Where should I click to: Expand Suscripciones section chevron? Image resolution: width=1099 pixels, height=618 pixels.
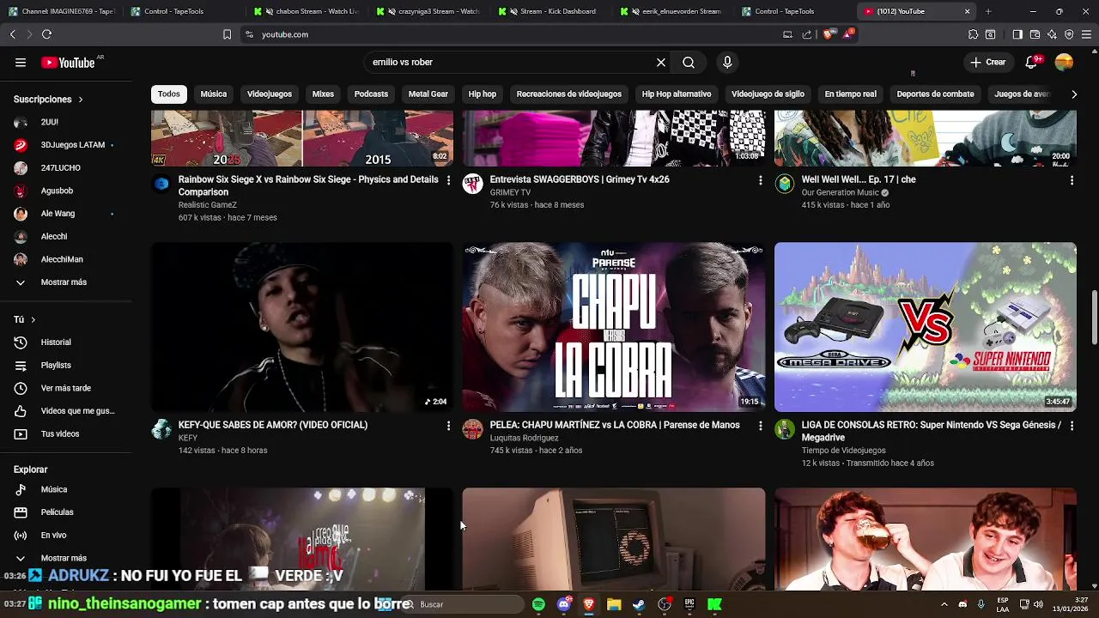(x=81, y=100)
